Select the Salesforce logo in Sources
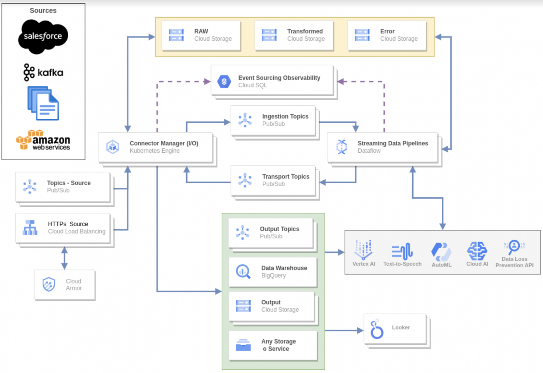The width and height of the screenshot is (543, 373). 43,35
